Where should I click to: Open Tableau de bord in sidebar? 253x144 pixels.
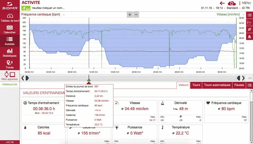pos(9,18)
